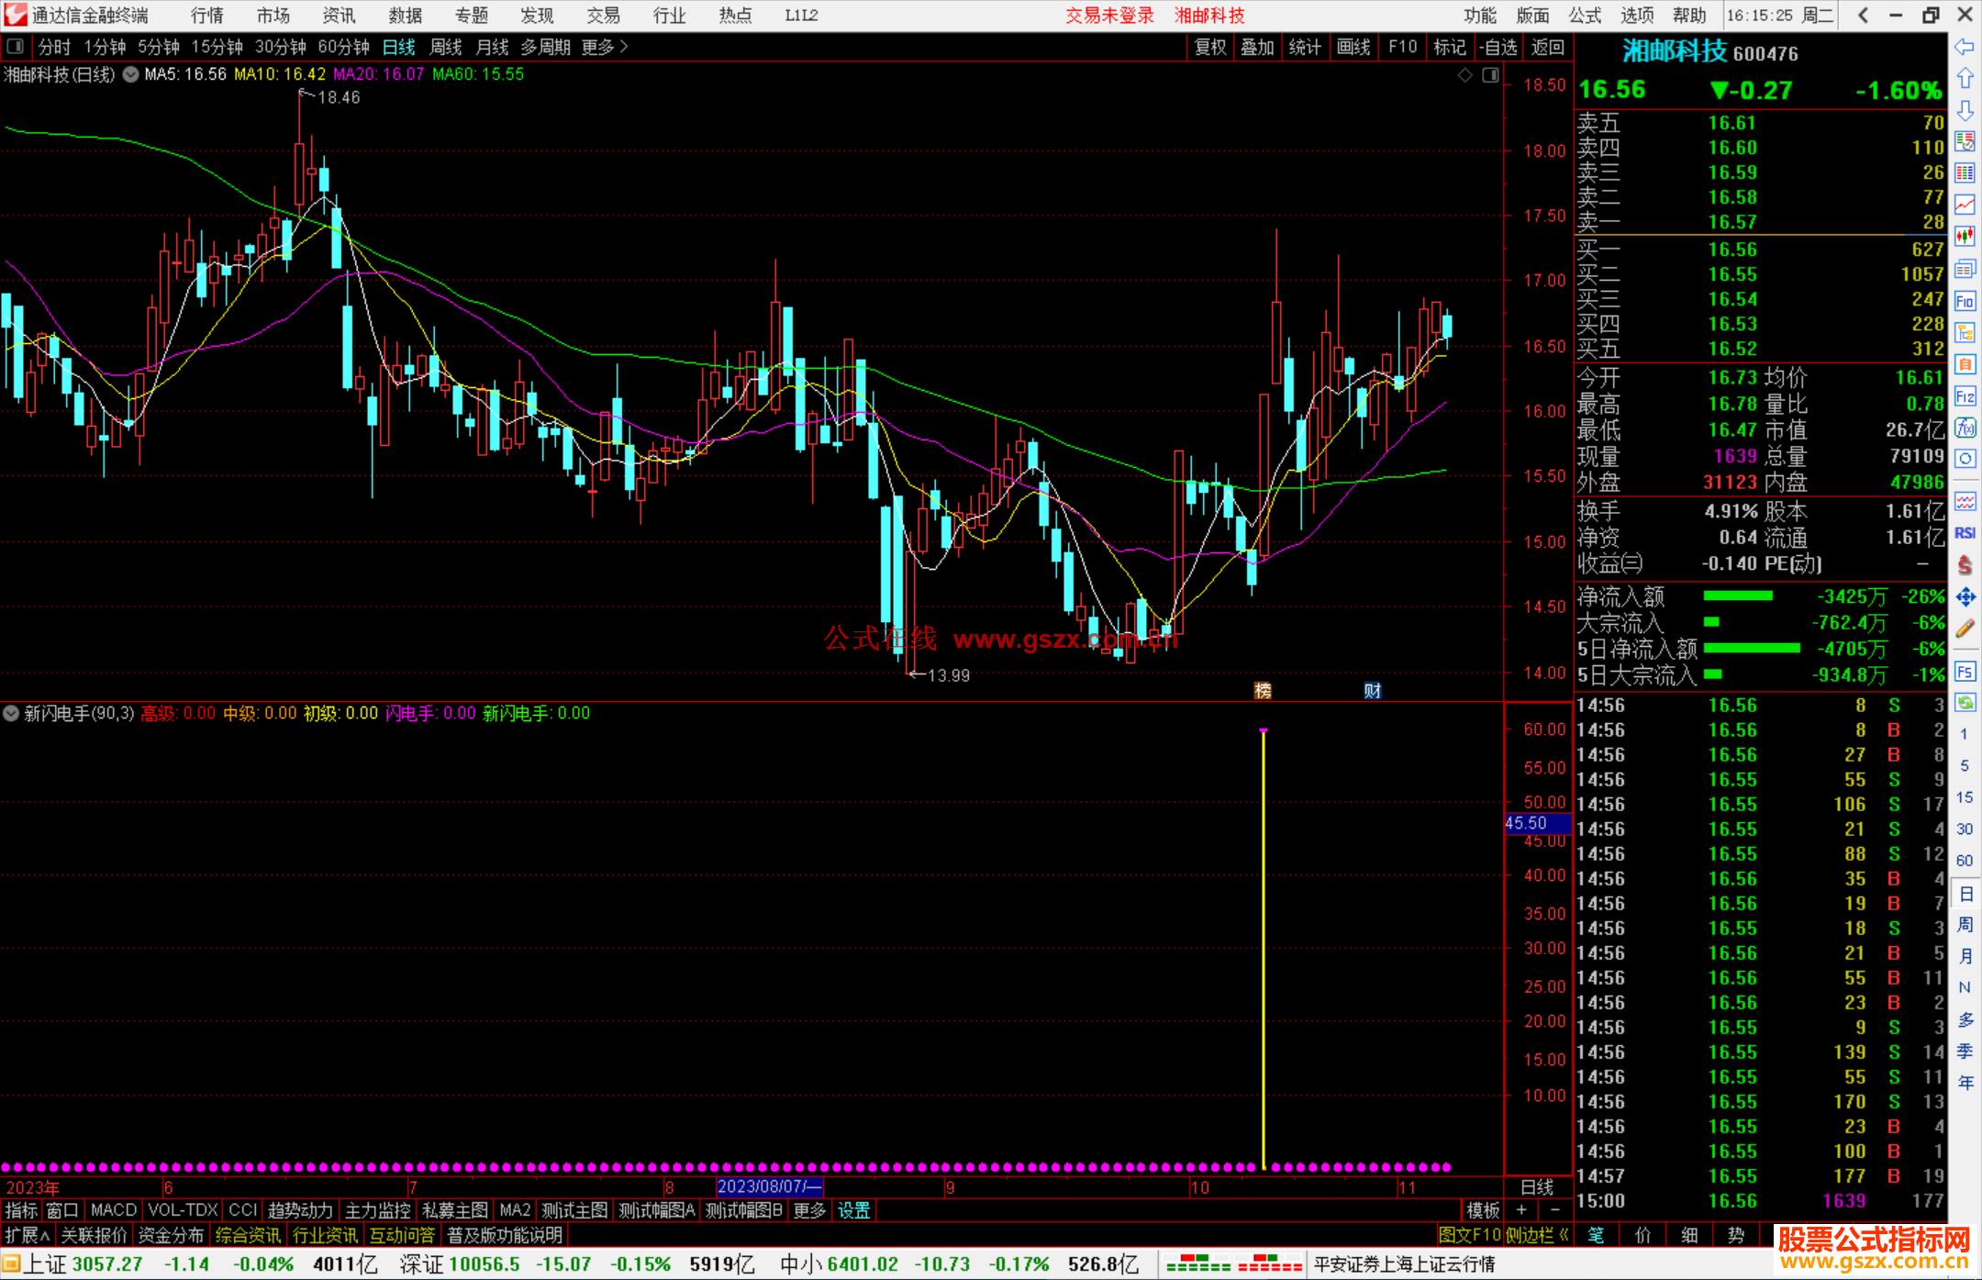Click the candlestick chart icon in sidebar
This screenshot has width=1982, height=1280.
[1965, 237]
